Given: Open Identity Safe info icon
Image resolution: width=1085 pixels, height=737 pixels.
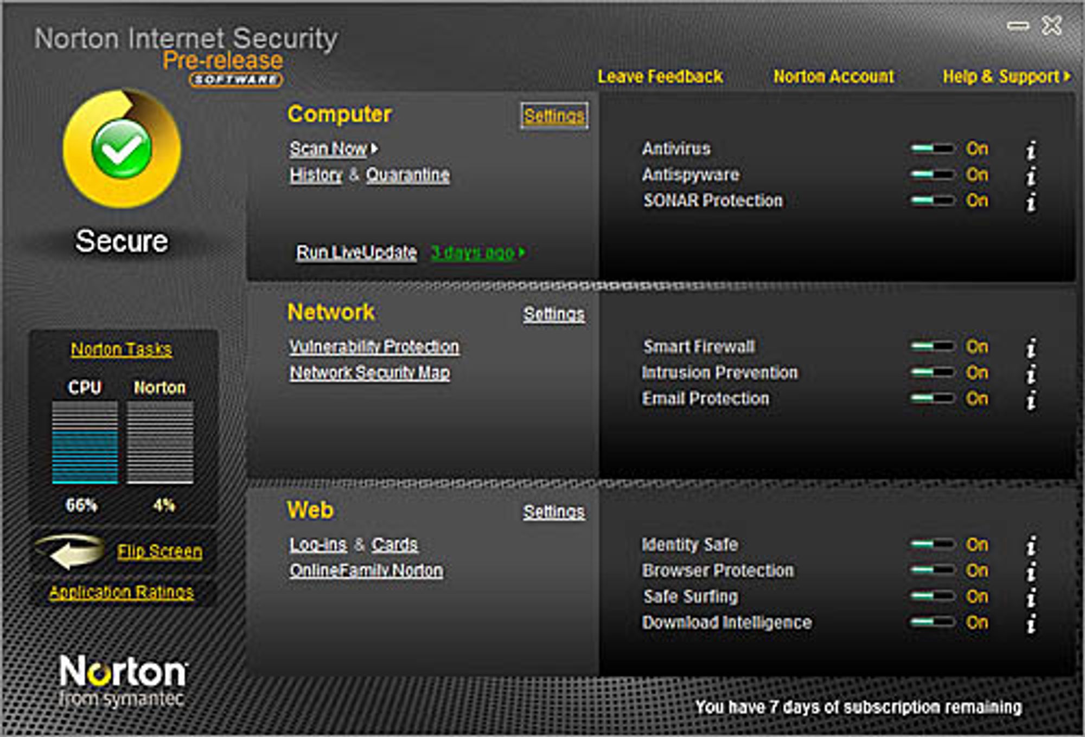Looking at the screenshot, I should point(1031,545).
